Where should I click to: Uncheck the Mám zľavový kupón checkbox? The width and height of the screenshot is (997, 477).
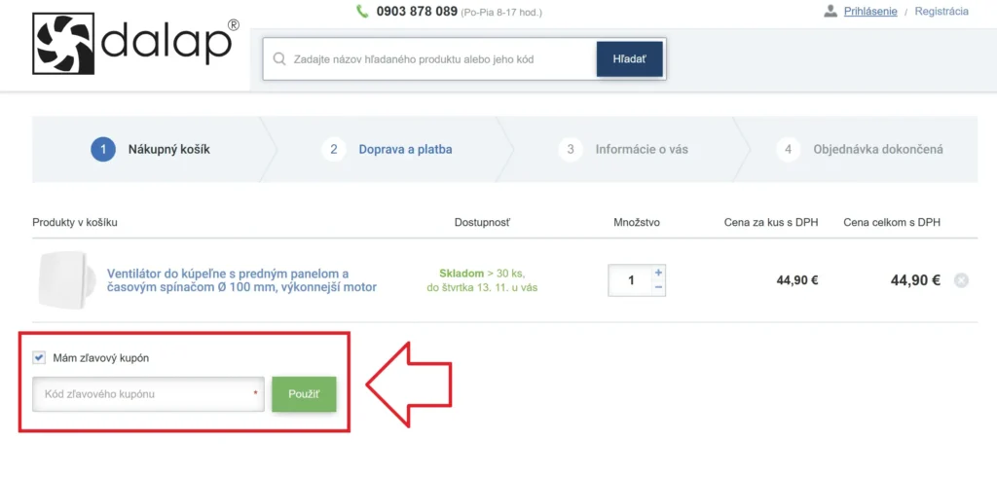39,358
